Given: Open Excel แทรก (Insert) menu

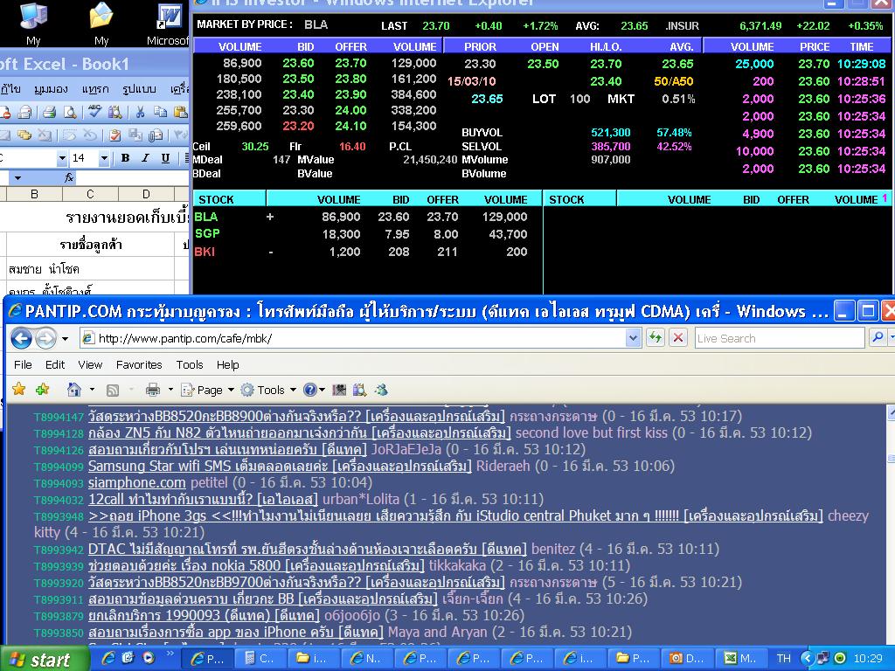Looking at the screenshot, I should (94, 88).
